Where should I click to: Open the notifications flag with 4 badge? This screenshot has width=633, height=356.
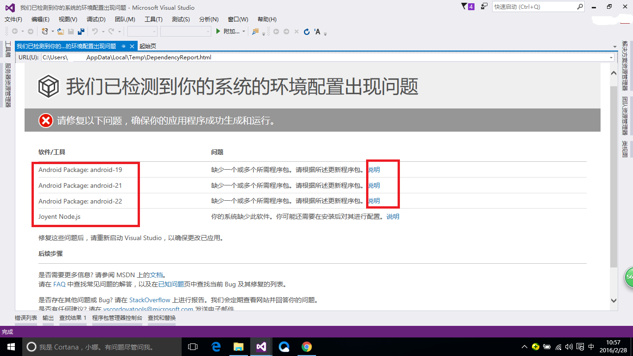[x=468, y=6]
